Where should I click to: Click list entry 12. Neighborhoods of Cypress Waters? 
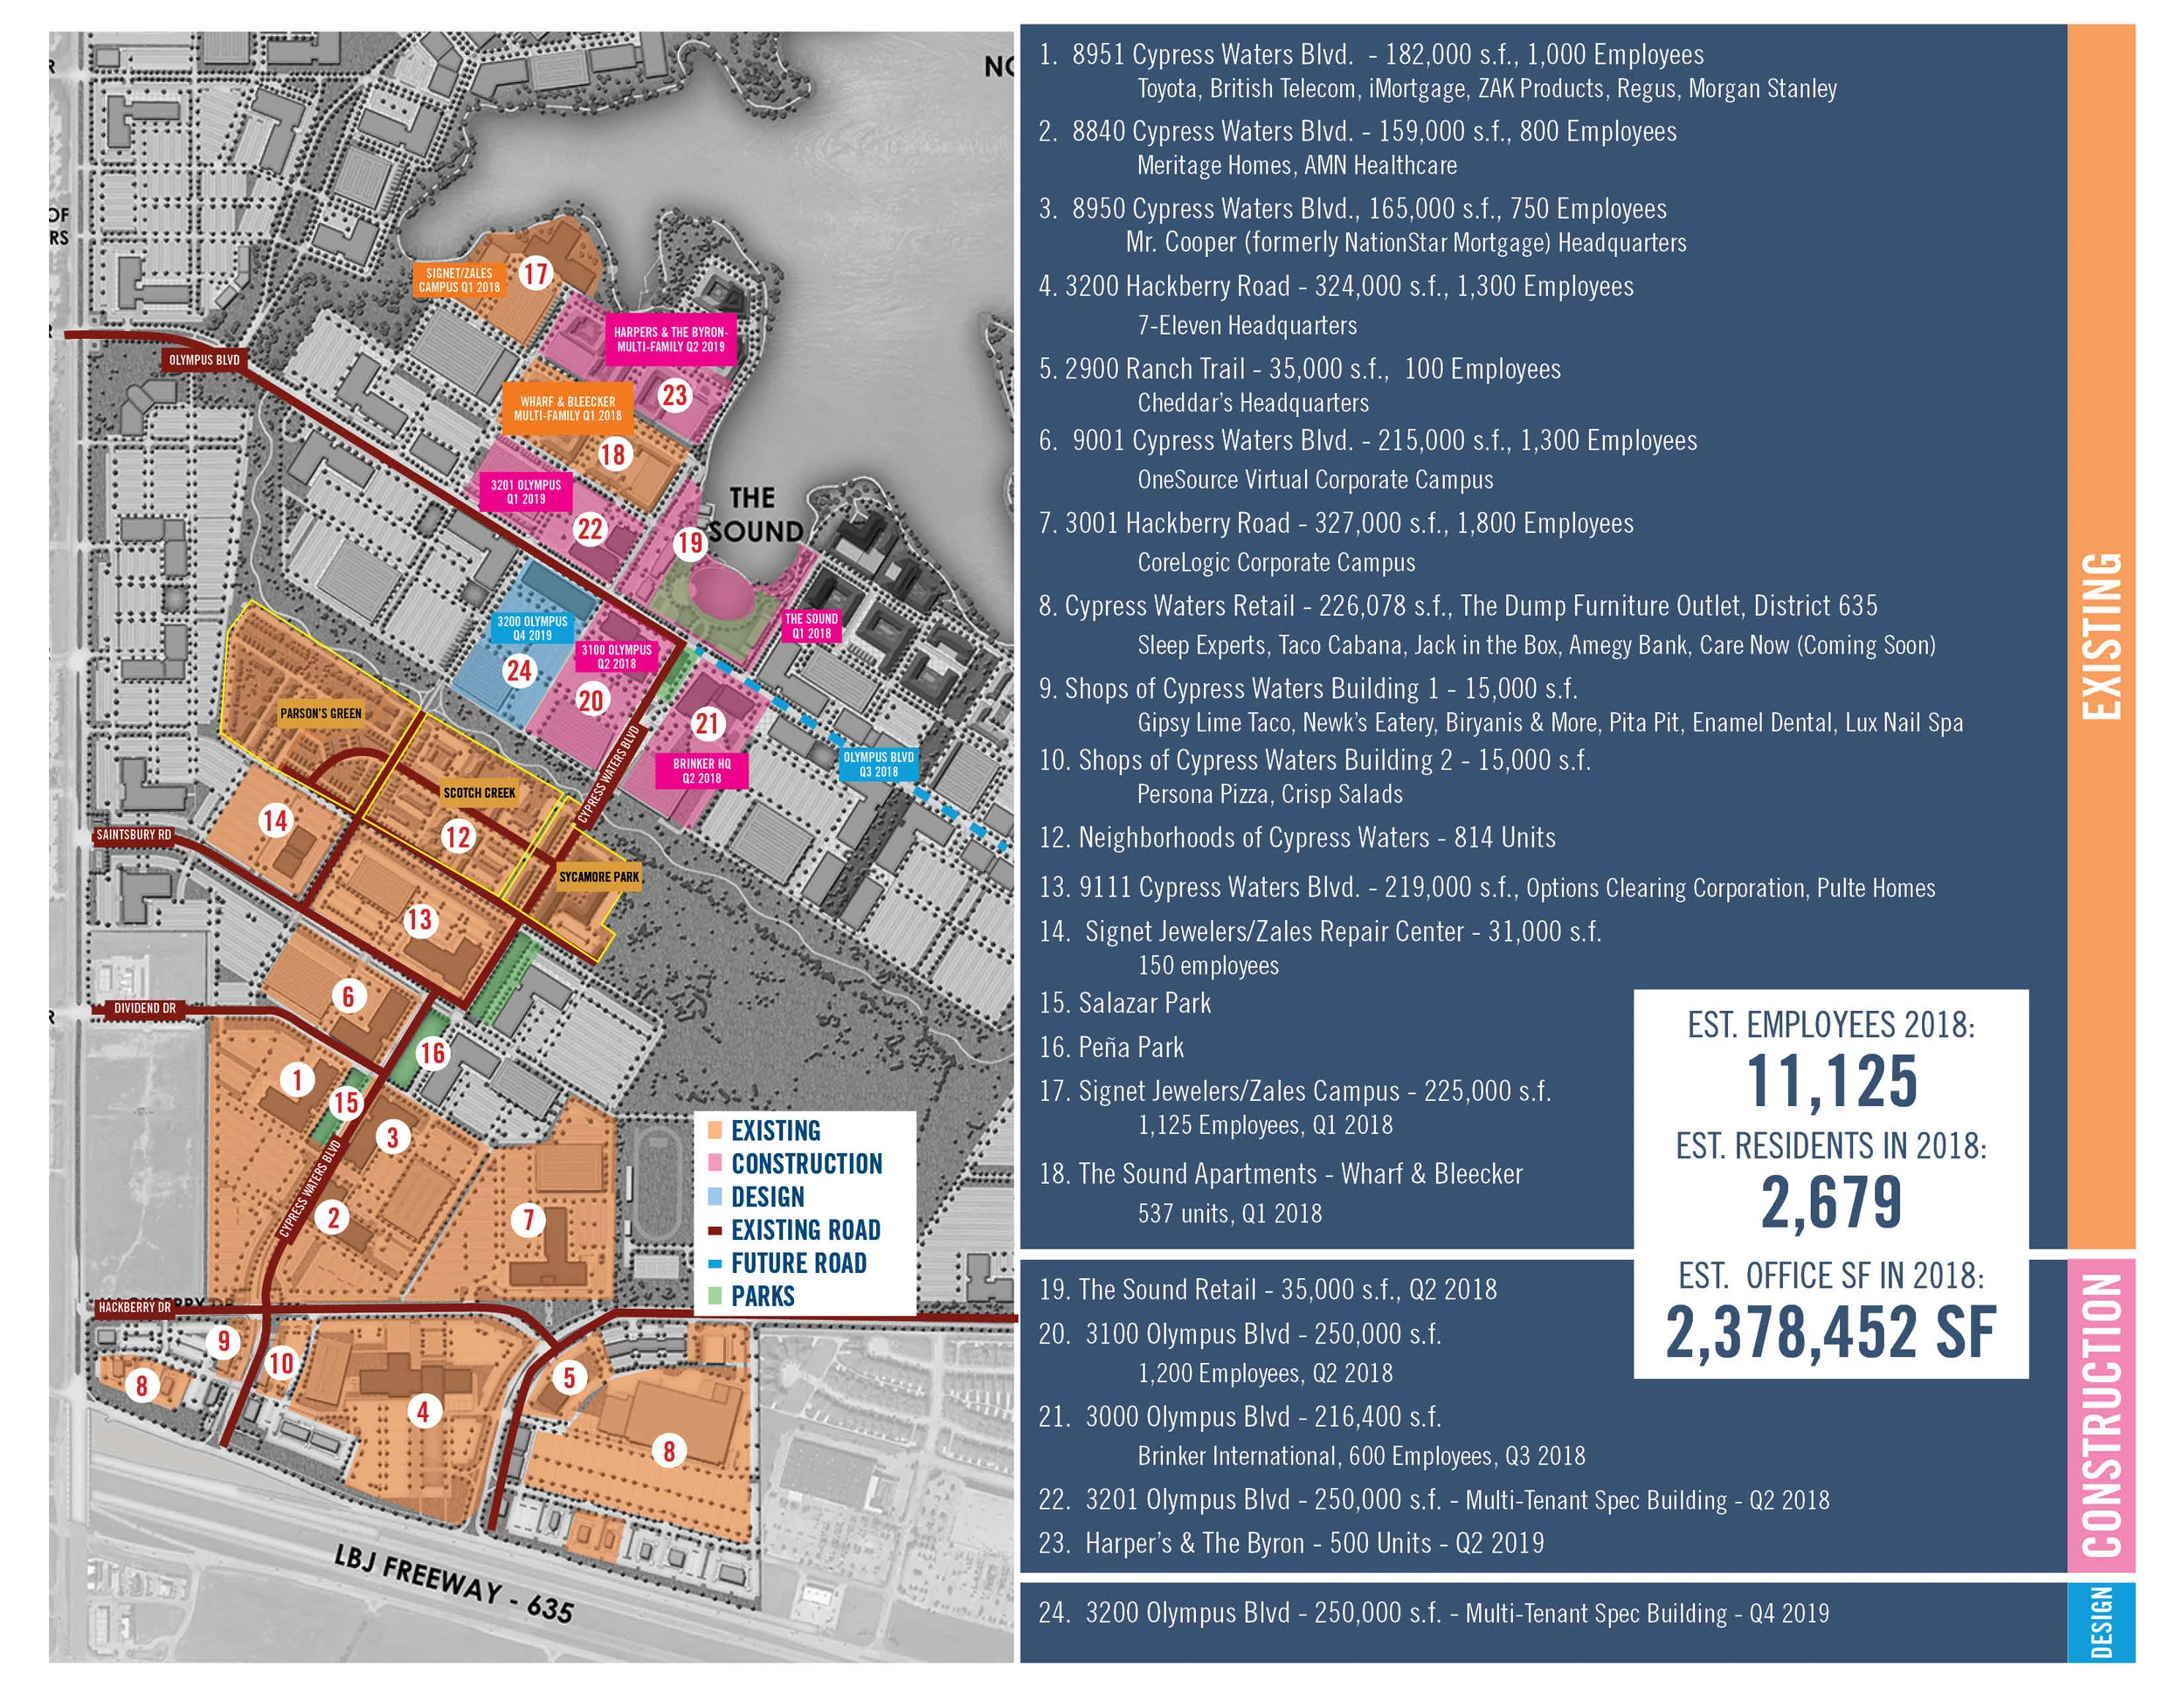[1297, 838]
